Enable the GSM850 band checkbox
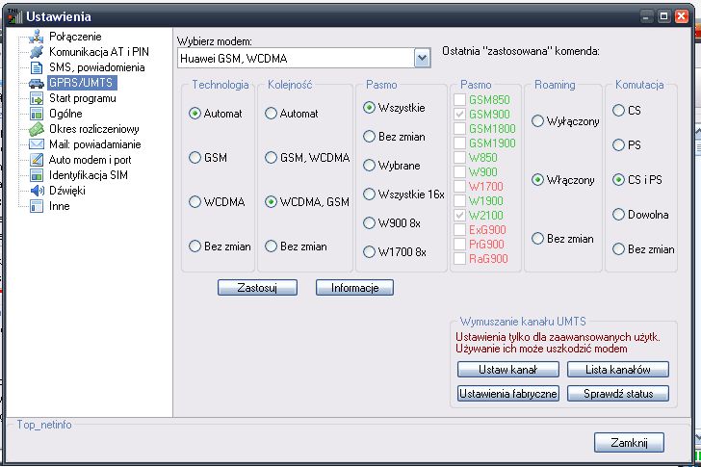The image size is (701, 467). point(460,99)
